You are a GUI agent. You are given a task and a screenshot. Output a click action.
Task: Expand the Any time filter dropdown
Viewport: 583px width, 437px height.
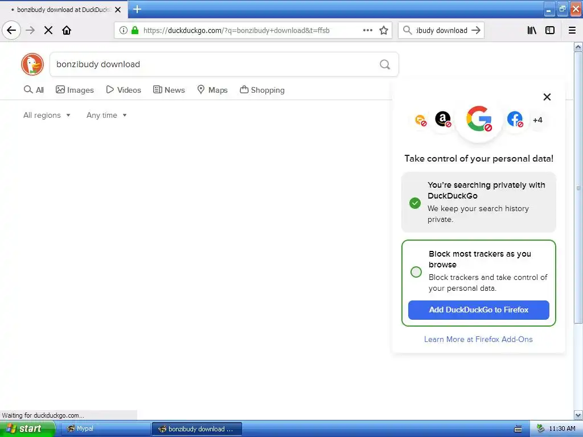click(106, 115)
